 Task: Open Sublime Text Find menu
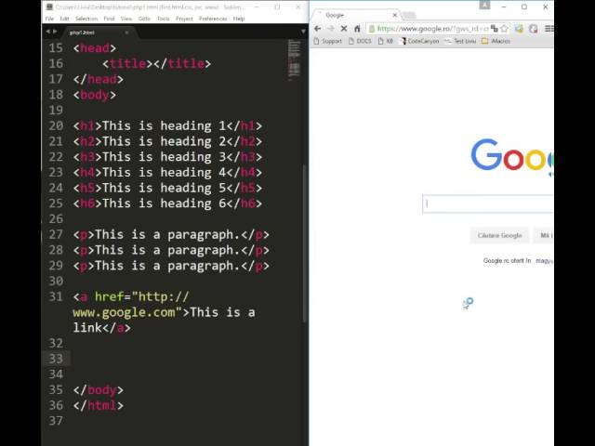click(x=109, y=19)
